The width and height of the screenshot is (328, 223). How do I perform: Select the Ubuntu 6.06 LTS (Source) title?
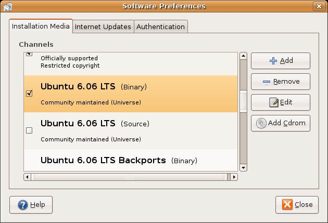[95, 123]
